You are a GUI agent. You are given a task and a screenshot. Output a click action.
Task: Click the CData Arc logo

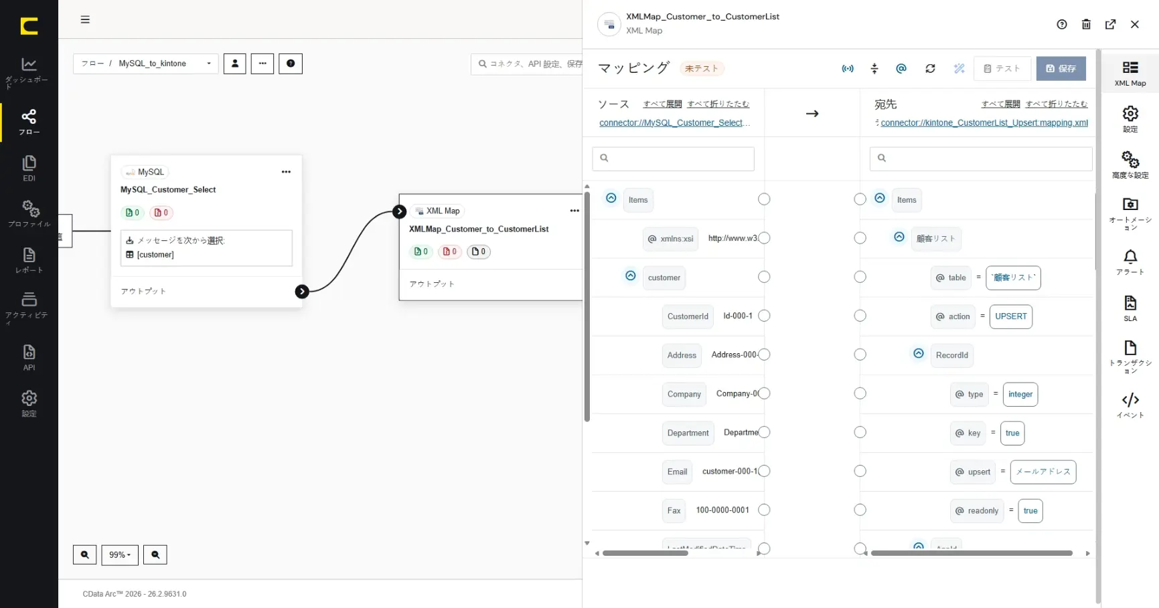[29, 25]
